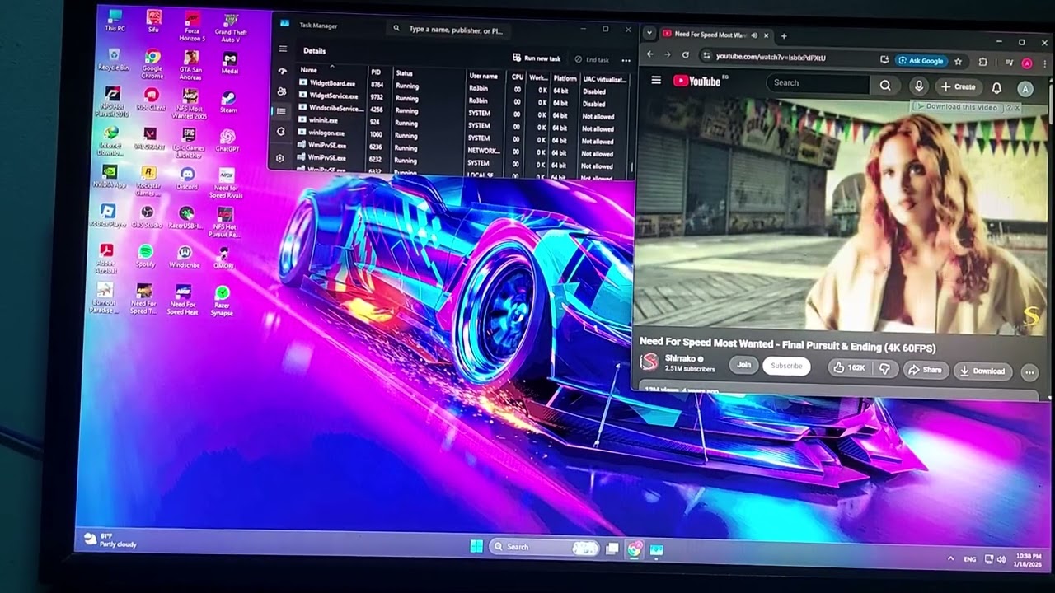Image resolution: width=1055 pixels, height=593 pixels.
Task: Launch Forza Horizon 5 desktop shortcut
Action: pos(192,26)
